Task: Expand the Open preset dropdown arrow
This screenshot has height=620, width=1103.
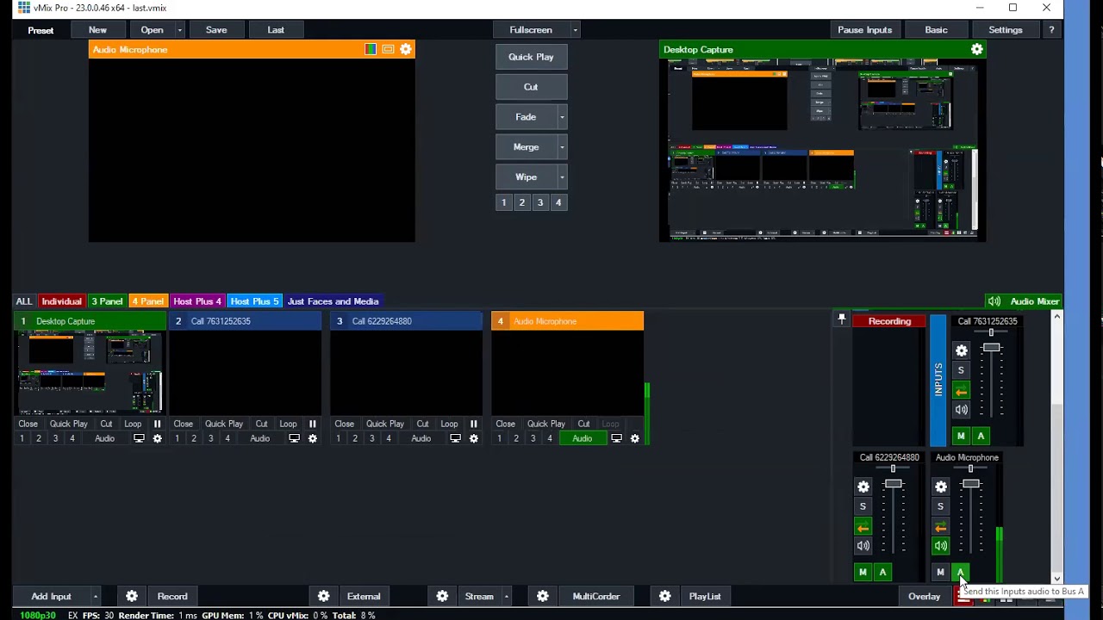Action: click(179, 30)
